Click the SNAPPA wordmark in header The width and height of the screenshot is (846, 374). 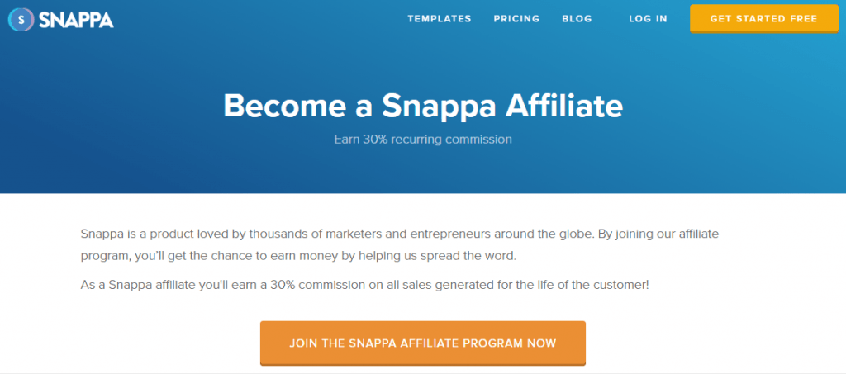76,19
